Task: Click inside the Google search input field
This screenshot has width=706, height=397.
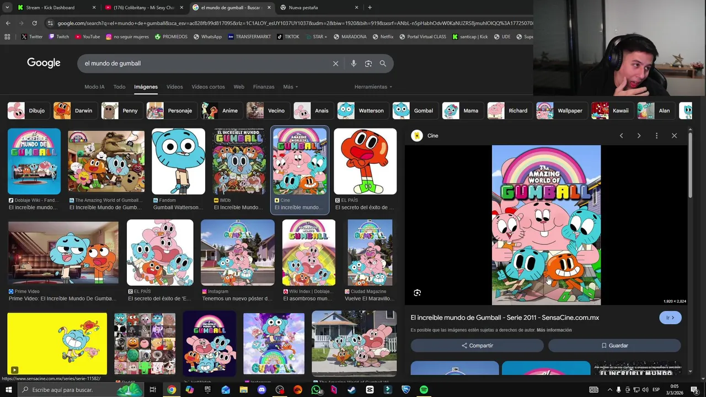Action: tap(204, 63)
